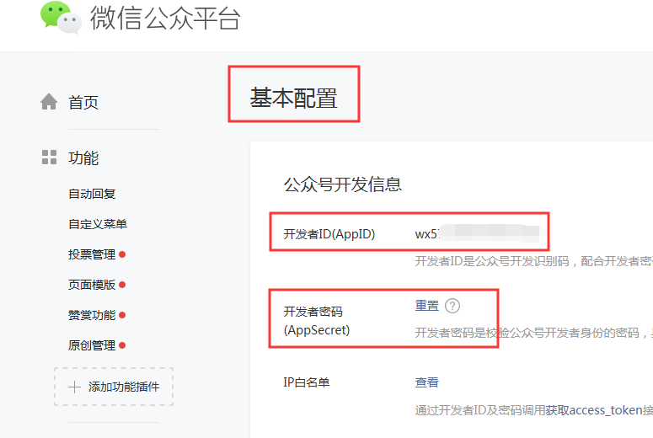Click the blurred AppID value starting wx5
Viewport: 653px width, 438px height.
tap(479, 233)
